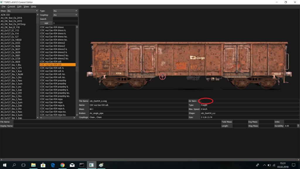The image size is (300, 169).
Task: Launch Microsoft Store from the taskbar
Action: click(x=43, y=165)
